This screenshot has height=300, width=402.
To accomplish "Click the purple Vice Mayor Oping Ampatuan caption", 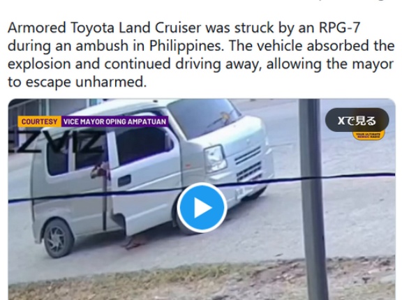I will (115, 121).
